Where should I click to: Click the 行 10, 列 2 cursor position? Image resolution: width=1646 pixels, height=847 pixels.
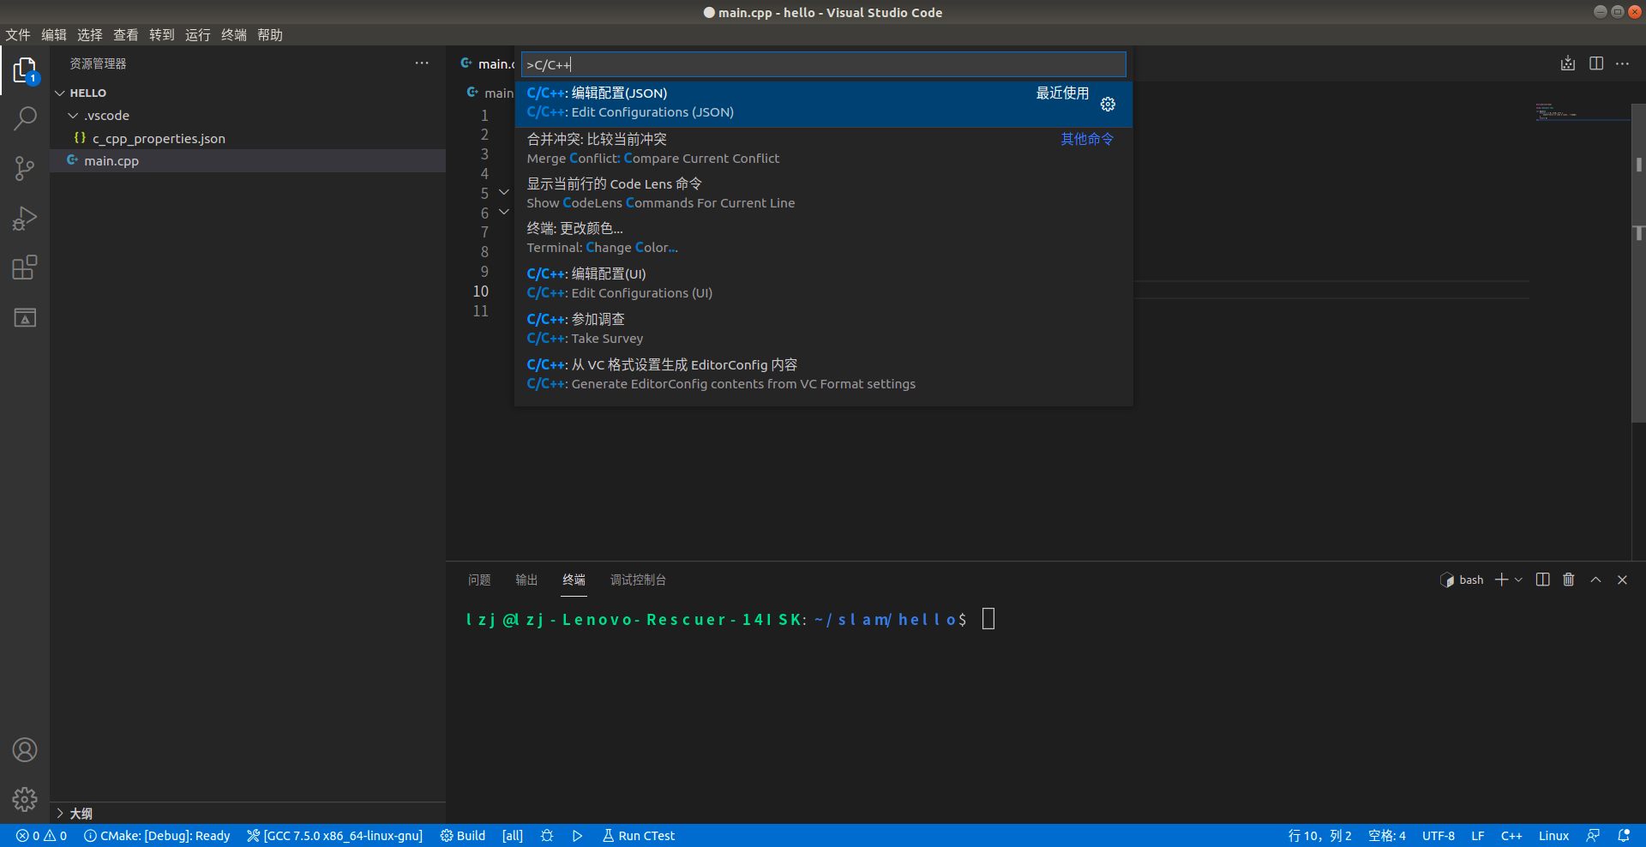click(x=1319, y=836)
